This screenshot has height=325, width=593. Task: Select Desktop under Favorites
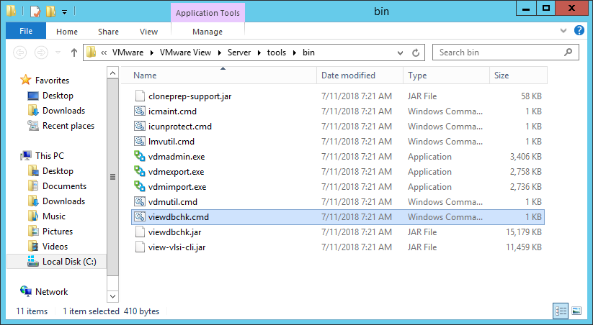(x=58, y=96)
